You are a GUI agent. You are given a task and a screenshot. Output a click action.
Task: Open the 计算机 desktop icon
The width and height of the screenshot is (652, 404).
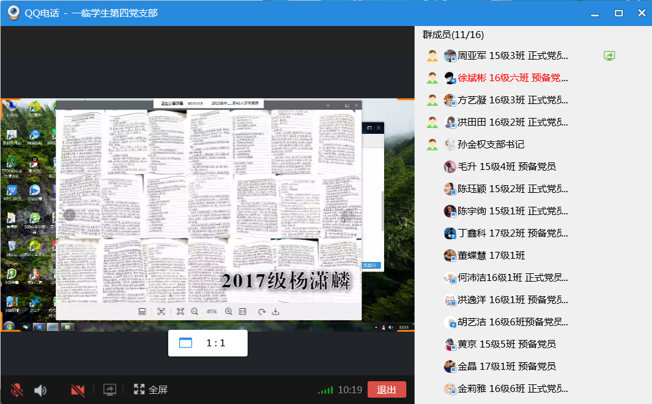(x=11, y=109)
